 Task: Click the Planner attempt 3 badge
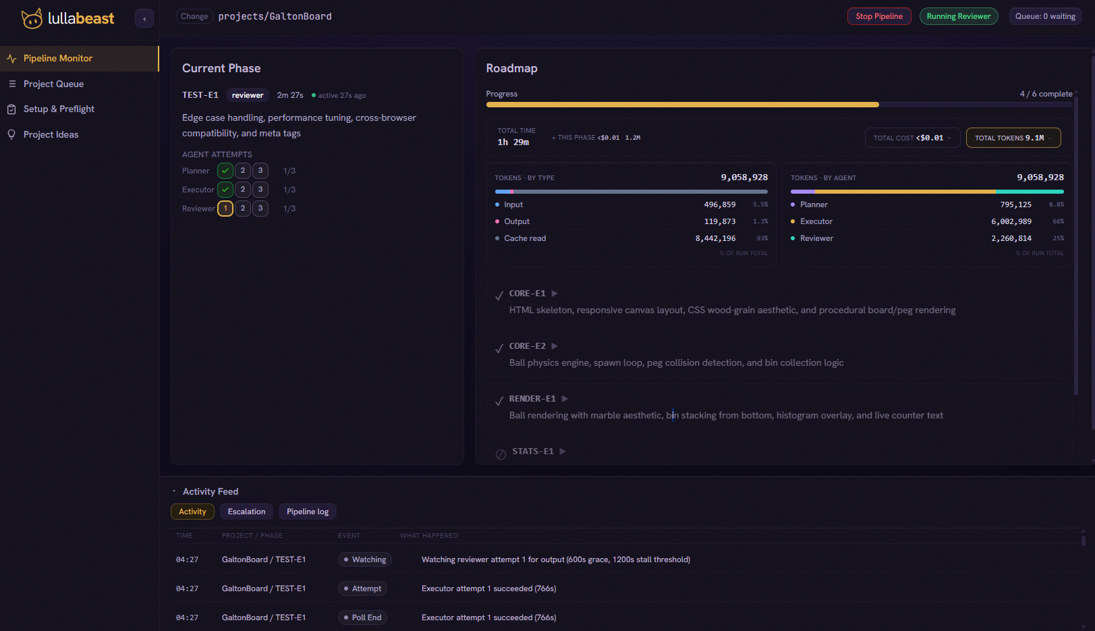[260, 171]
